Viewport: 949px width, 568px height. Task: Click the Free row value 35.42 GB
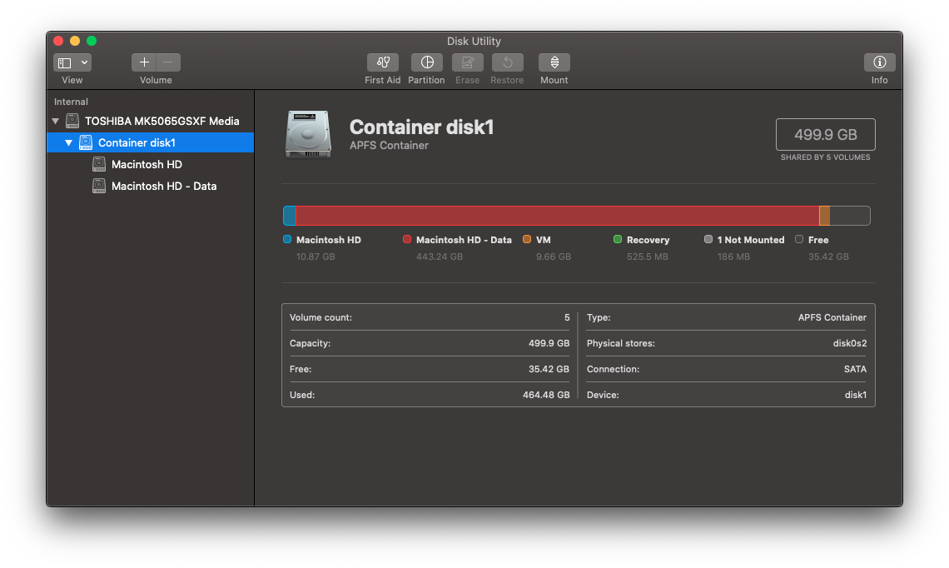coord(549,370)
